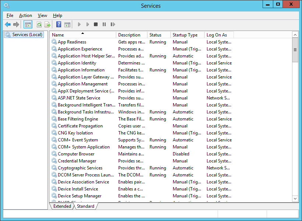
Task: Select the Computer Browser service row
Action: tap(76, 154)
